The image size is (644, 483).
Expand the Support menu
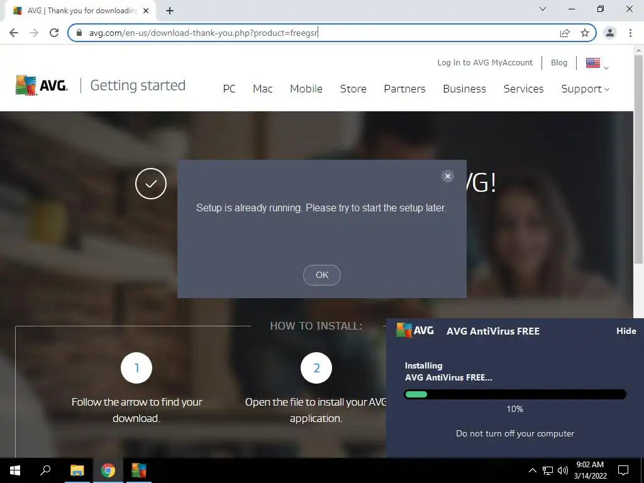tap(586, 89)
